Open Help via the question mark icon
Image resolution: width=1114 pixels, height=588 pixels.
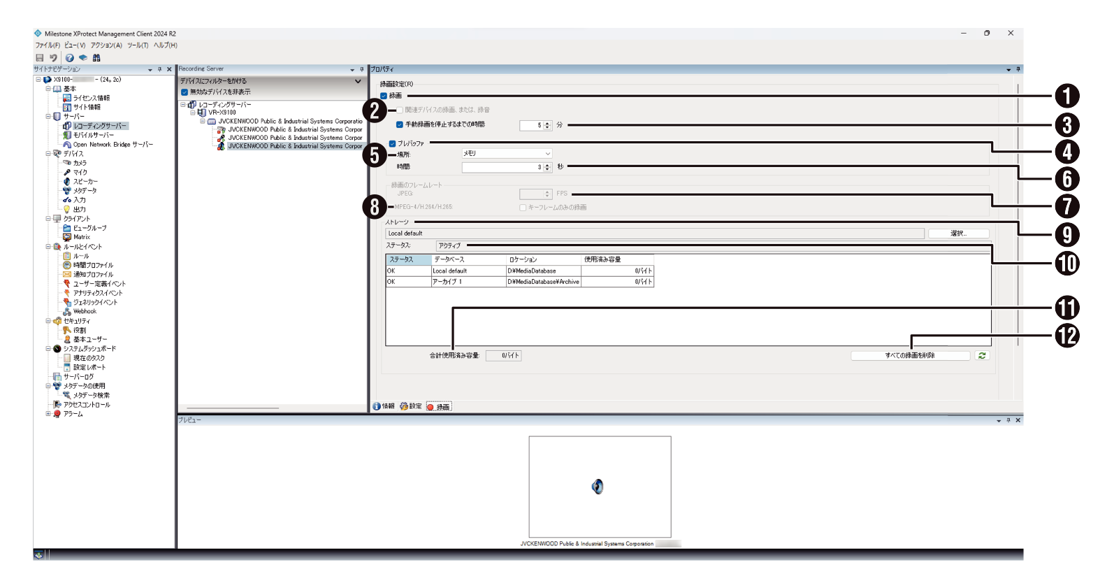70,58
